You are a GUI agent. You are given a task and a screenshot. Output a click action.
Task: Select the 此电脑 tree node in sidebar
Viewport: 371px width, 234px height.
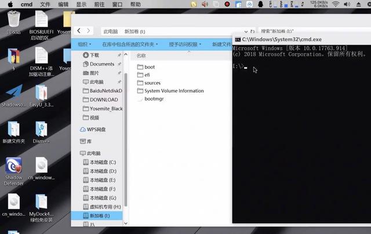[90, 153]
